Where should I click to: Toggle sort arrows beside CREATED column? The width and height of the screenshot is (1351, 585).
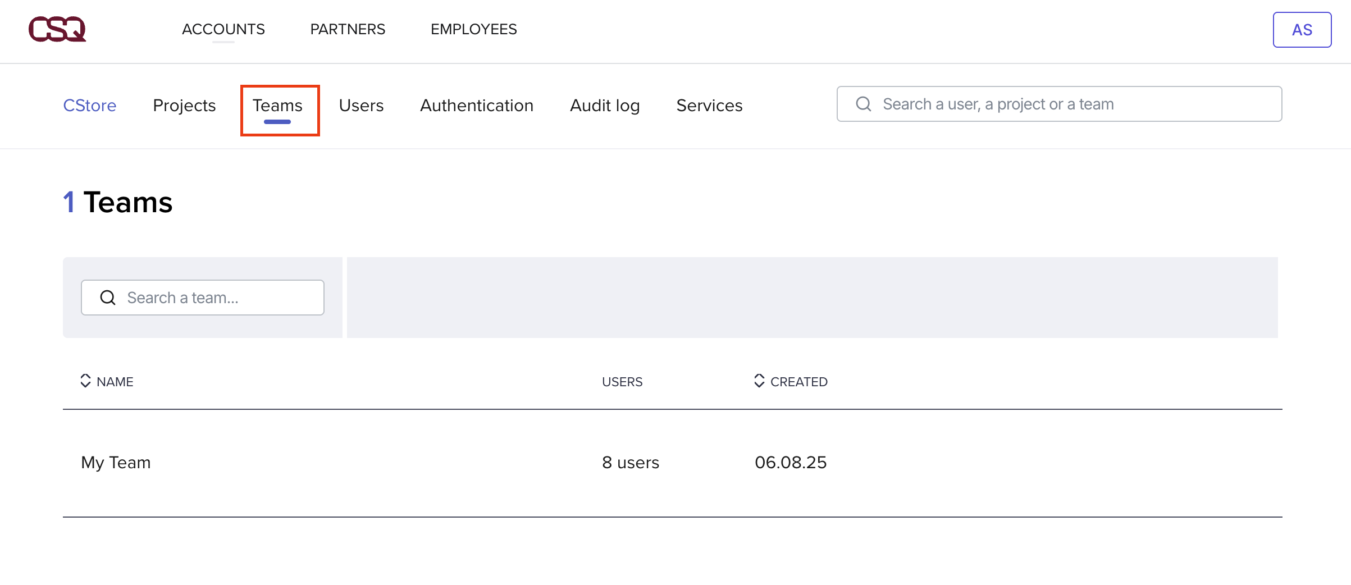[759, 381]
